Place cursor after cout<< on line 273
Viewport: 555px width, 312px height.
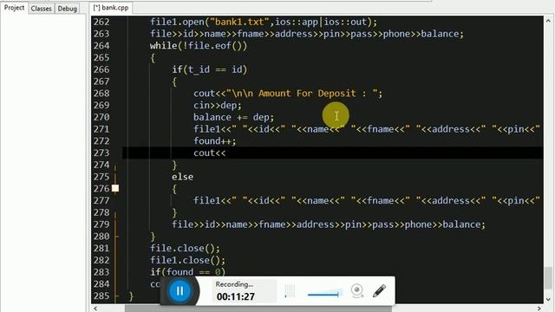pyautogui.click(x=225, y=153)
